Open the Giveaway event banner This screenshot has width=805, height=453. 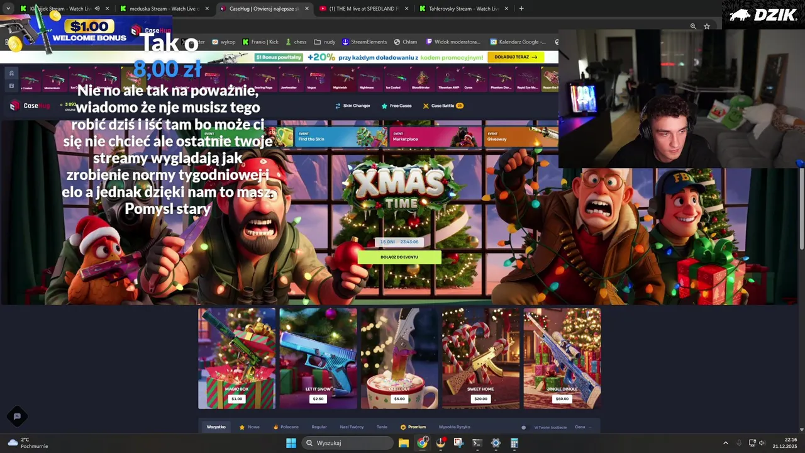[521, 137]
